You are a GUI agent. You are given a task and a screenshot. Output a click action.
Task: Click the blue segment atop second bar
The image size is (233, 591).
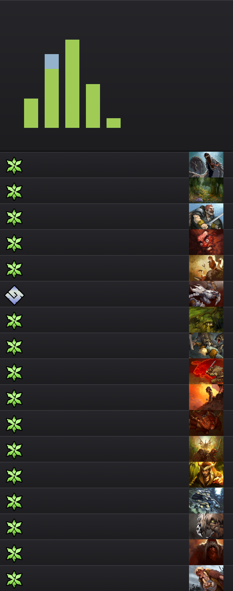pos(52,61)
